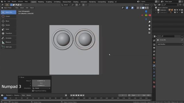Viewport: 184px width, 103px height.
Task: Open the View Layer properties tab
Action: [x=154, y=51]
